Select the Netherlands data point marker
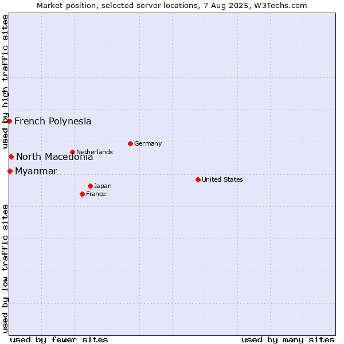 click(x=73, y=152)
